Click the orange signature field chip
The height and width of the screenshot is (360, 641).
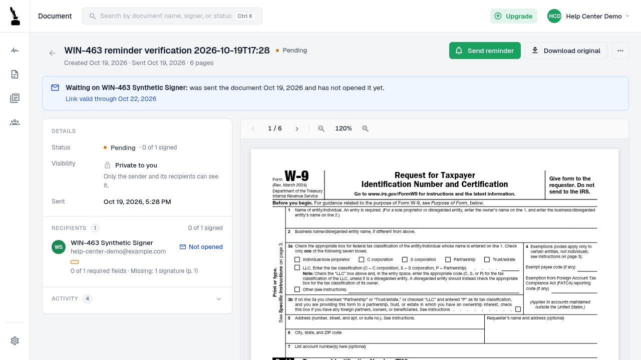tap(75, 262)
